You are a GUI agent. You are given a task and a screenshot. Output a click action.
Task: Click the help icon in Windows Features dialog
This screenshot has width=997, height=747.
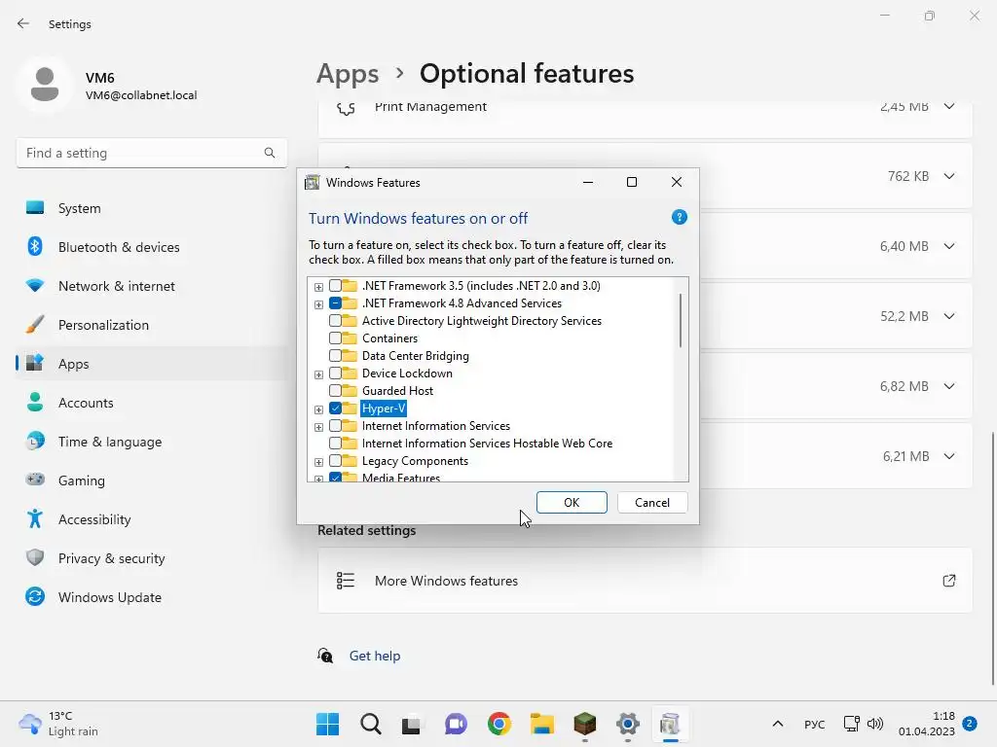(679, 218)
